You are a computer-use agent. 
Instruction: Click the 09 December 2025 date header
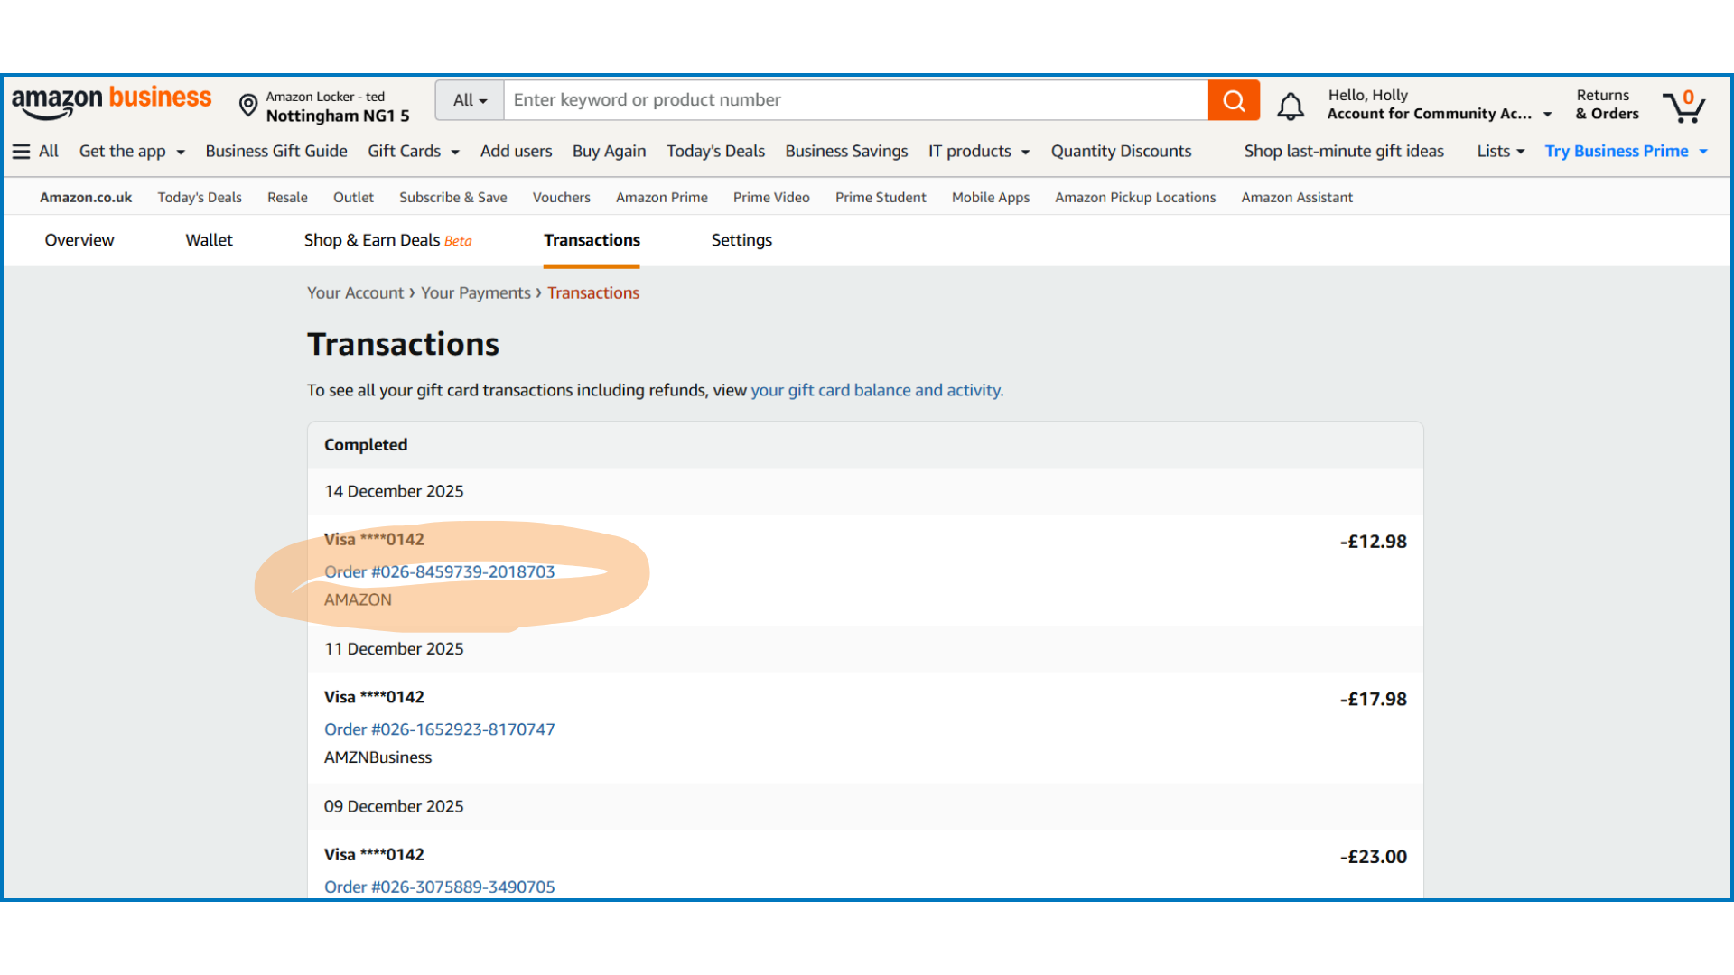[394, 806]
